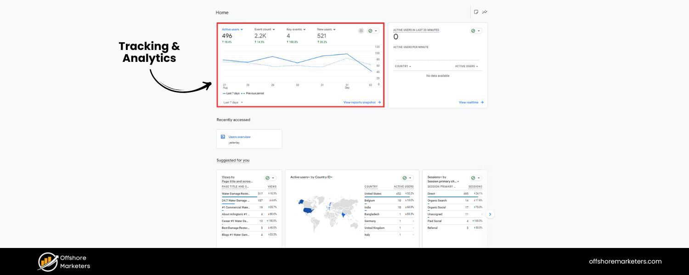Viewport: 689px width, 275px height.
Task: Open the Users overview recently accessed report
Action: click(239, 137)
